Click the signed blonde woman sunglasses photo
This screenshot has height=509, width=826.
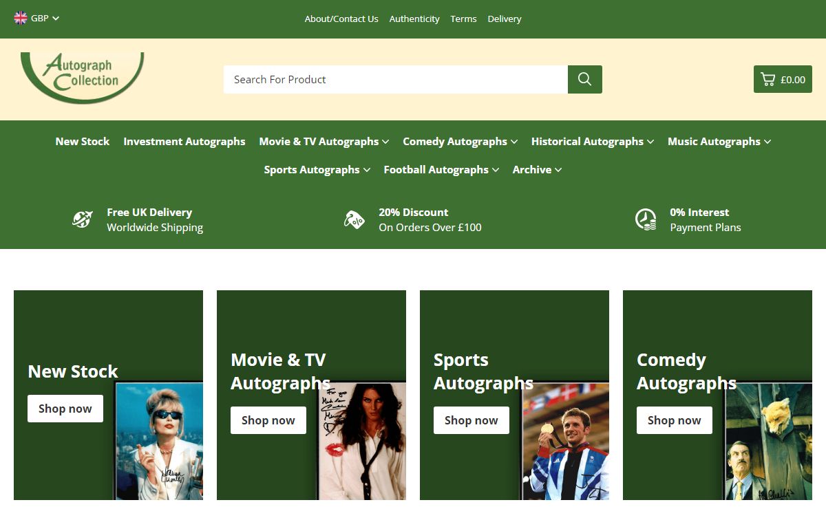tap(159, 441)
